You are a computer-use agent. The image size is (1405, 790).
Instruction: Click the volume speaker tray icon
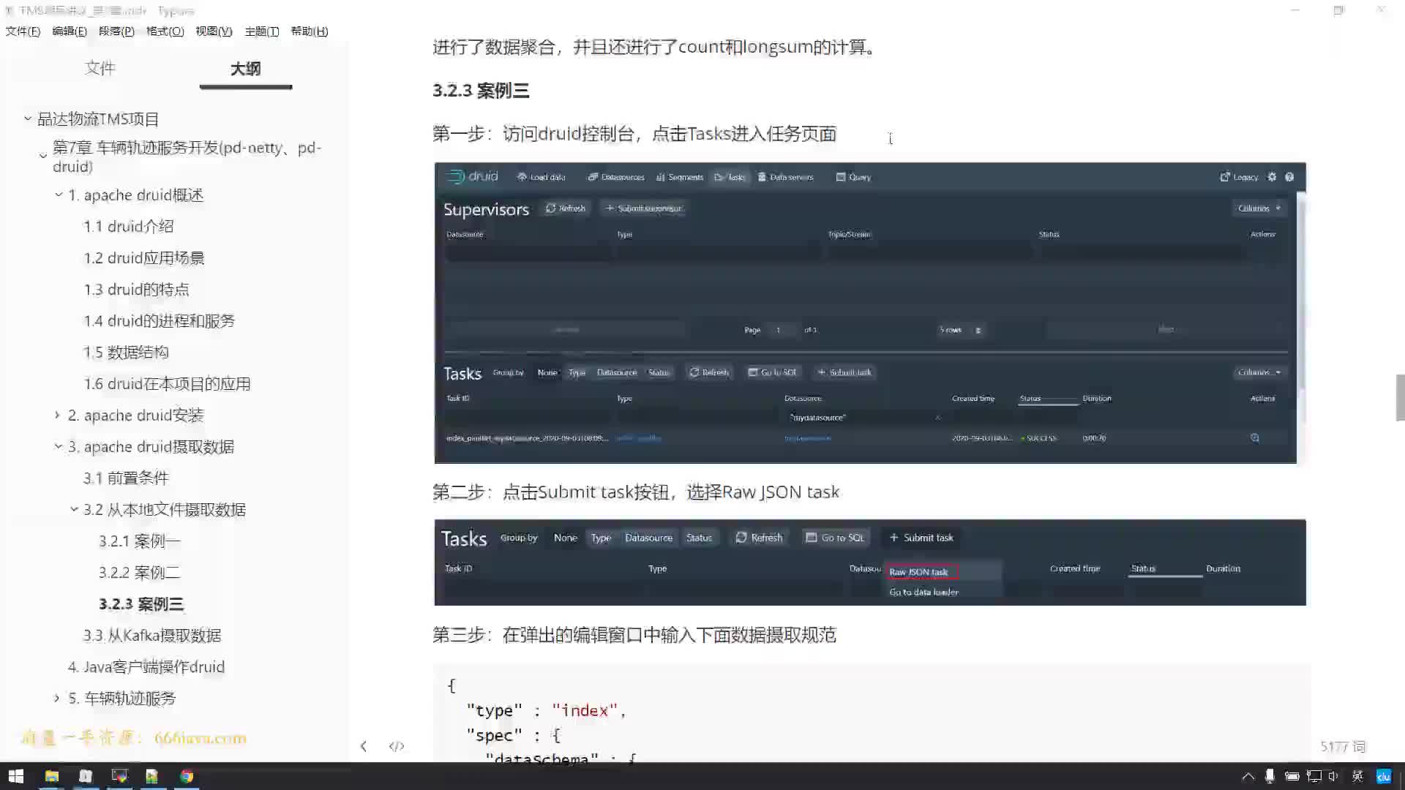pos(1333,776)
